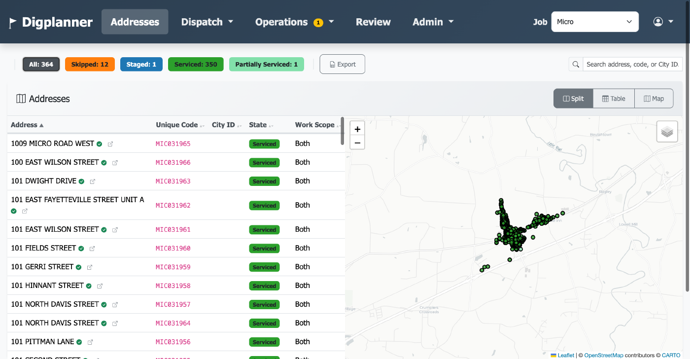Sort by Unique Code column
The width and height of the screenshot is (690, 359).
click(180, 125)
